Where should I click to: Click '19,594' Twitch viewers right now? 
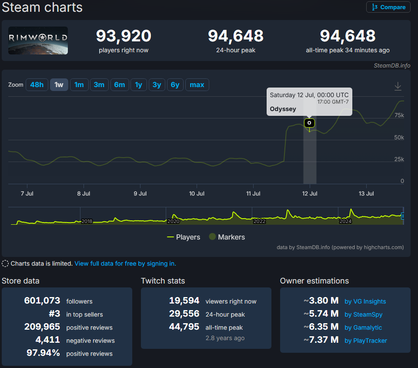coord(184,300)
